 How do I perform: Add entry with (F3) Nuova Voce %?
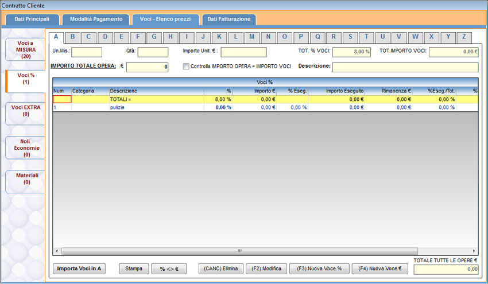point(319,269)
